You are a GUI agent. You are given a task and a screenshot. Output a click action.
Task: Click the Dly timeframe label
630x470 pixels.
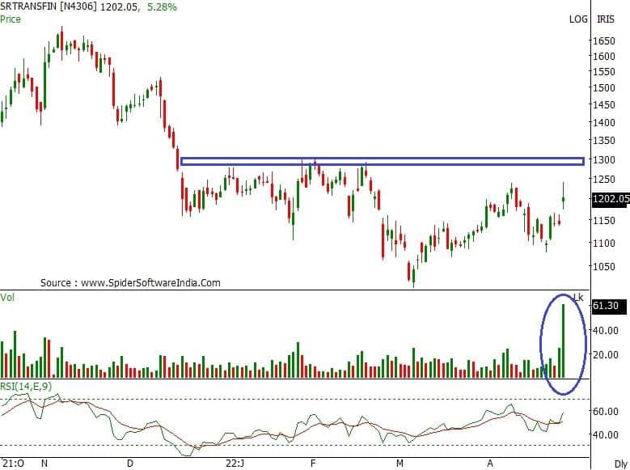click(619, 464)
